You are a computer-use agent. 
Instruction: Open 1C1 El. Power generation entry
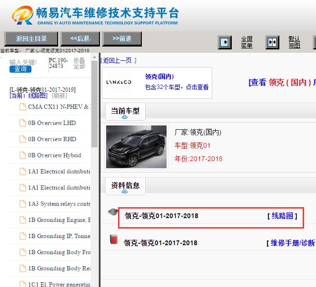[59, 284]
